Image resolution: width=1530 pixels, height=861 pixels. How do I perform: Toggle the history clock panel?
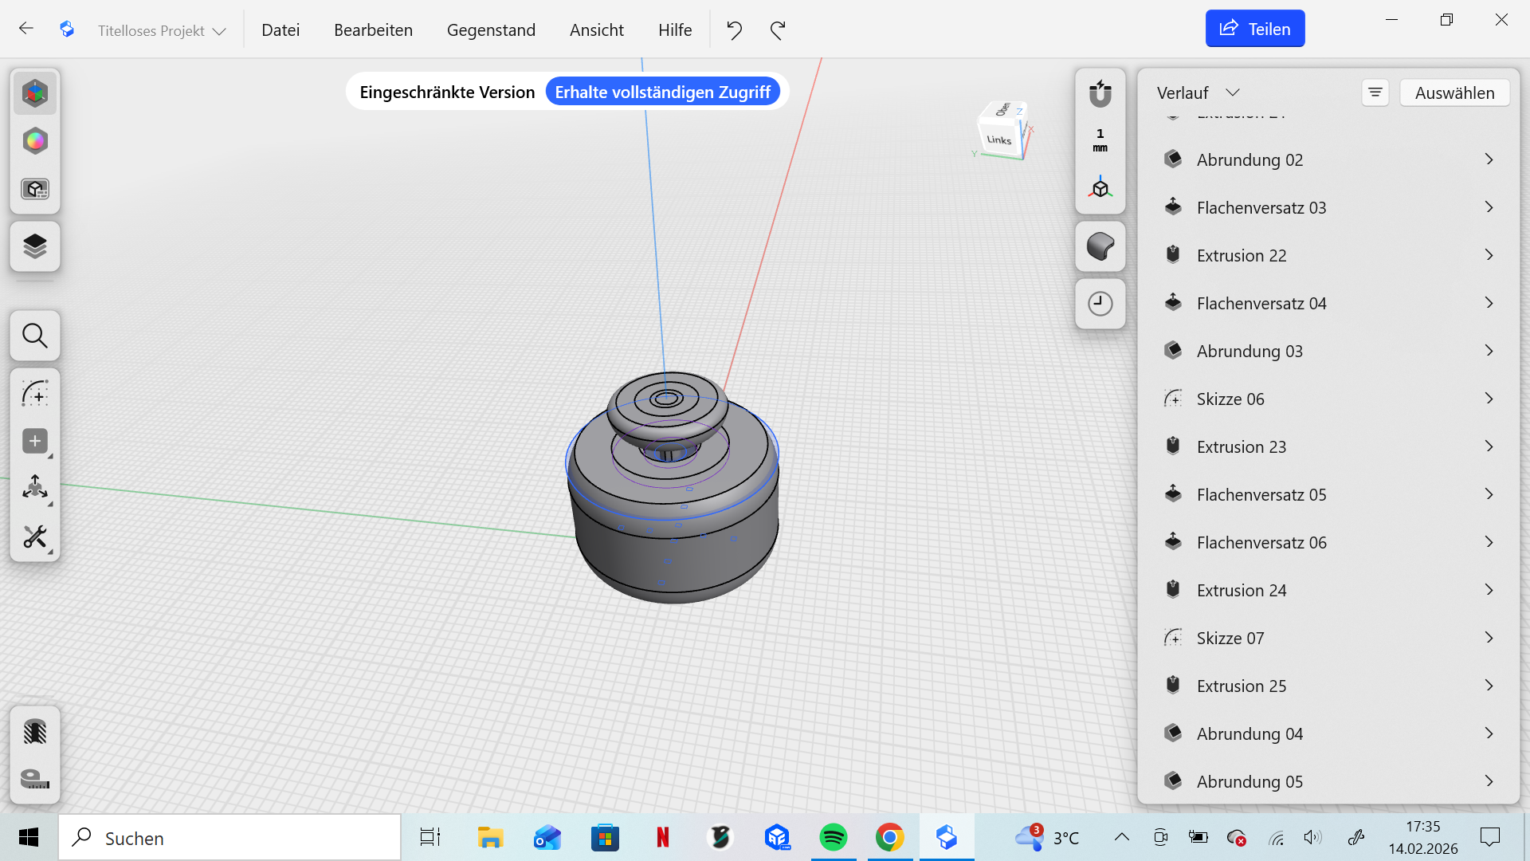[1100, 304]
